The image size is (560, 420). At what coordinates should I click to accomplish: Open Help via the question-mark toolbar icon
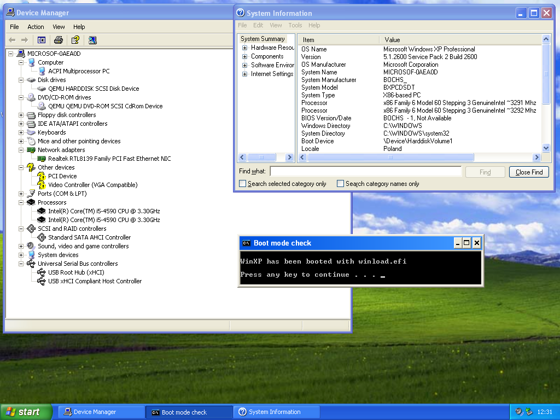pos(75,40)
